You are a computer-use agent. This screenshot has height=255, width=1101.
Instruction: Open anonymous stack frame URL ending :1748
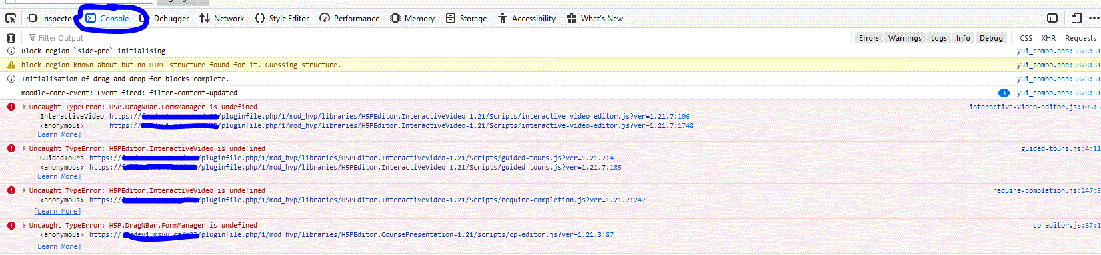coord(401,125)
